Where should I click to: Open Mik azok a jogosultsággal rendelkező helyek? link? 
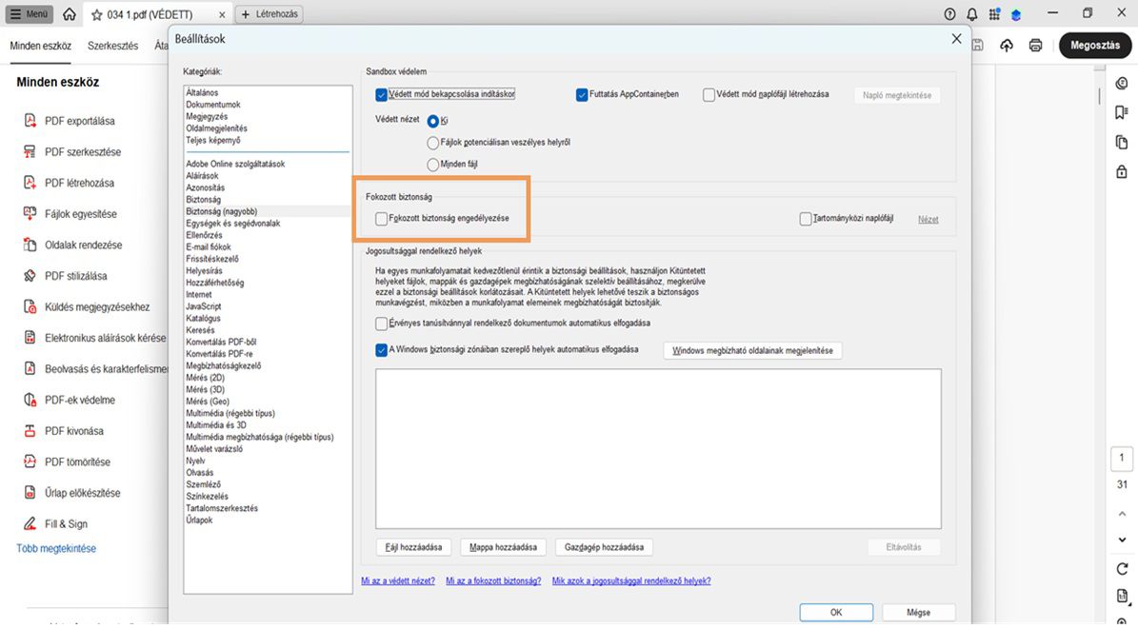click(x=631, y=581)
